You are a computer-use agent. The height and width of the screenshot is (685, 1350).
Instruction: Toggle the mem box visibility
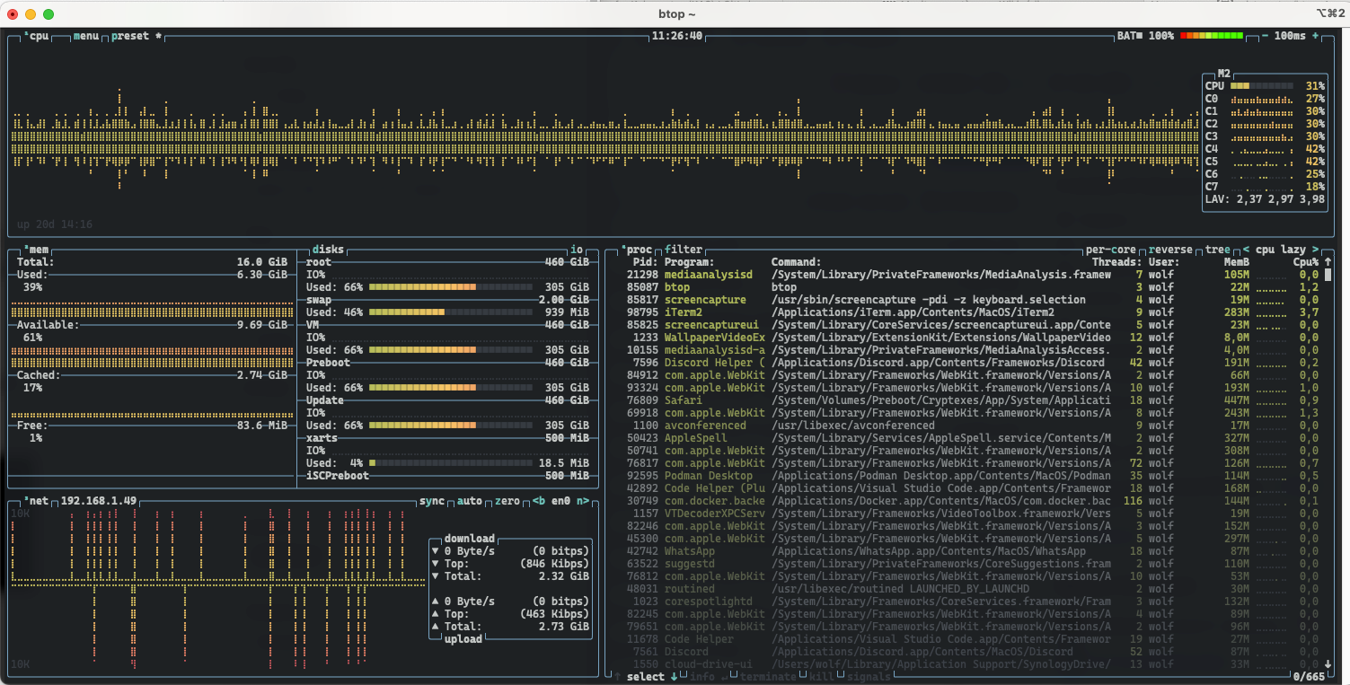[37, 250]
